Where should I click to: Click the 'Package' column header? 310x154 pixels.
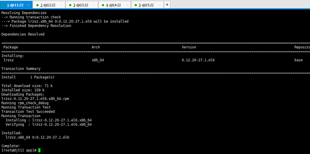(11, 47)
